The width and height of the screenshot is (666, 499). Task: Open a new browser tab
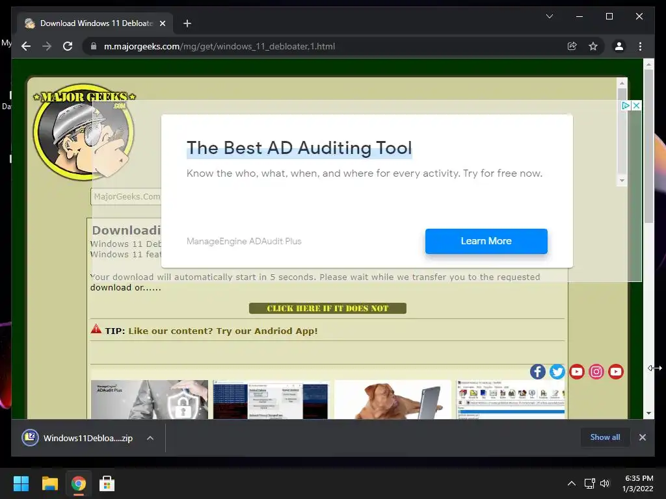tap(187, 23)
